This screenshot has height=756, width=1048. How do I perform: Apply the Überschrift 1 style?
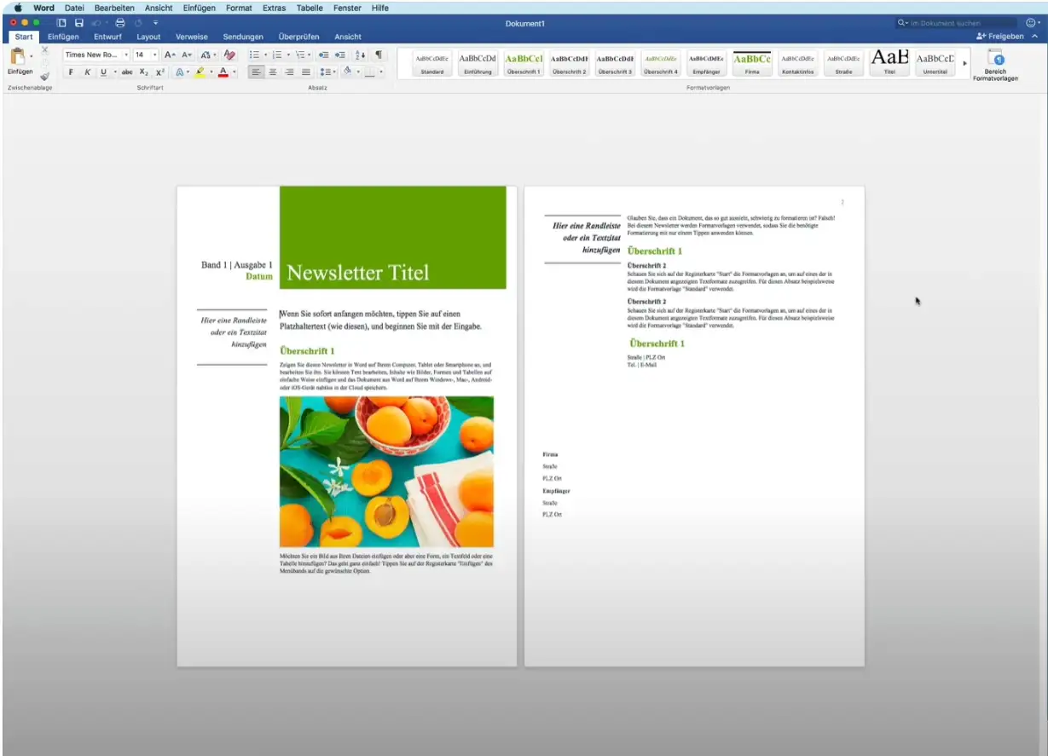523,64
